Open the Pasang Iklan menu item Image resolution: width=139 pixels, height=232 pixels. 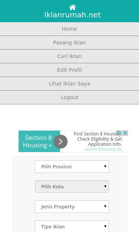pyautogui.click(x=70, y=43)
